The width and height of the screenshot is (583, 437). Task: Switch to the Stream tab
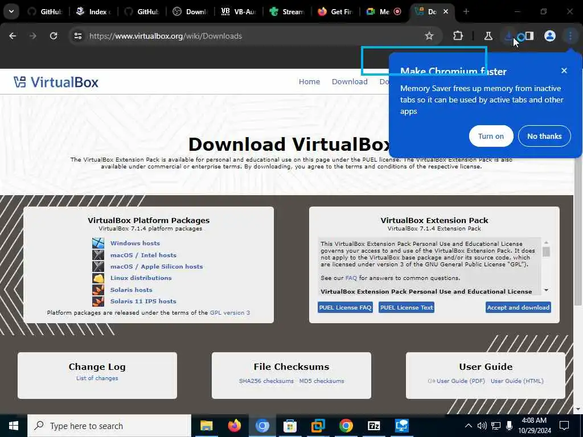click(x=287, y=11)
